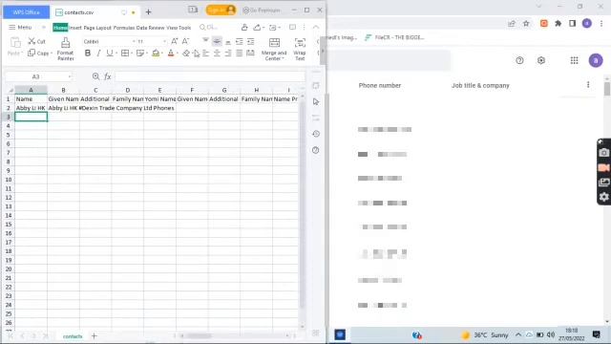
Task: Toggle underline formatting
Action: click(110, 54)
